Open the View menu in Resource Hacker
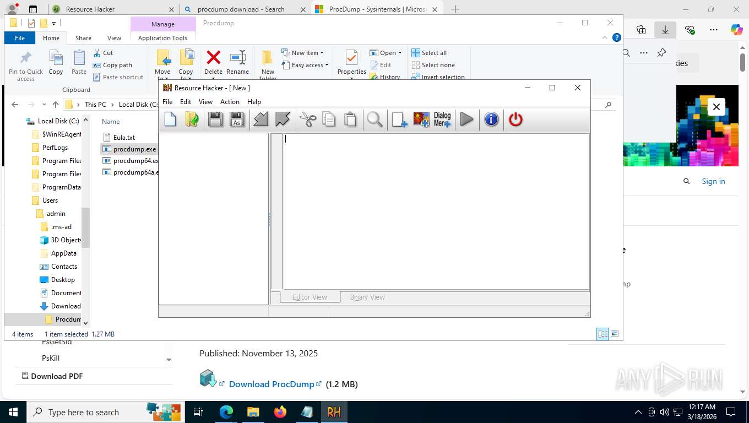The height and width of the screenshot is (423, 749). pyautogui.click(x=205, y=102)
